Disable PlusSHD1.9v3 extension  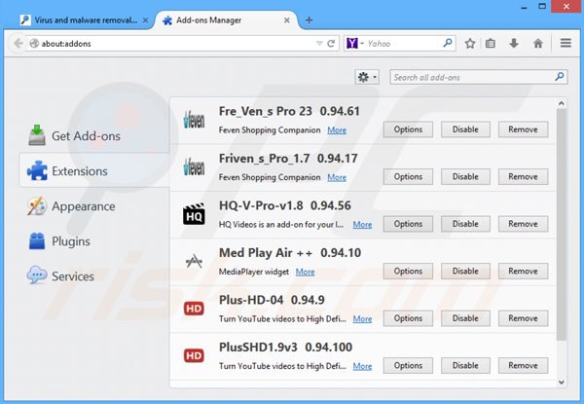coord(465,366)
